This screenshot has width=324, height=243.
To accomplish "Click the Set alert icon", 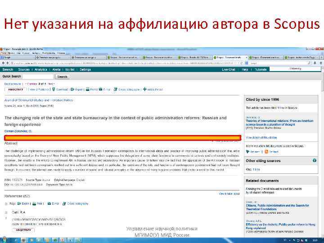I will tap(248, 152).
